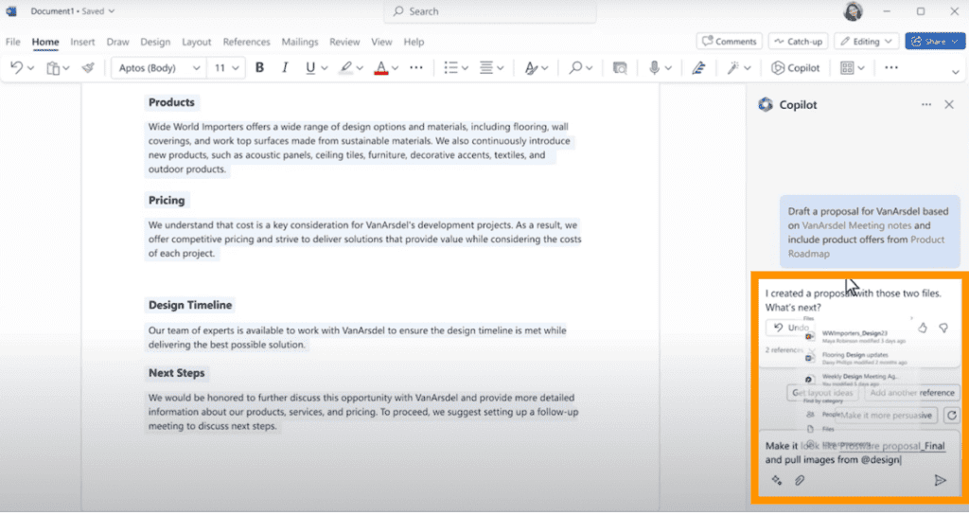
Task: Switch to the Insert ribbon tab
Action: pyautogui.click(x=82, y=42)
